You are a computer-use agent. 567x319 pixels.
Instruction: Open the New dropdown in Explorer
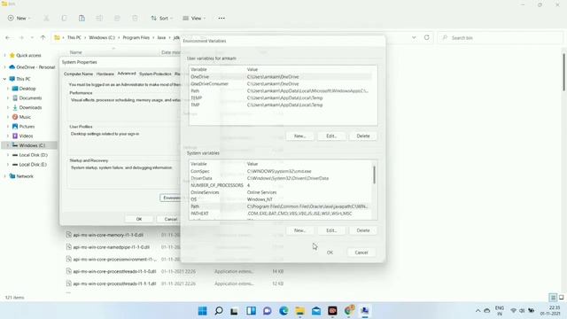[x=19, y=18]
